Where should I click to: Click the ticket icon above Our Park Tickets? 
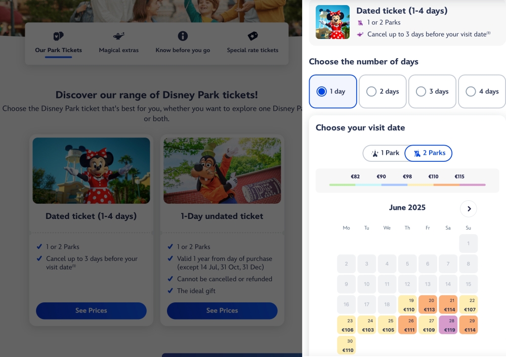pos(59,36)
